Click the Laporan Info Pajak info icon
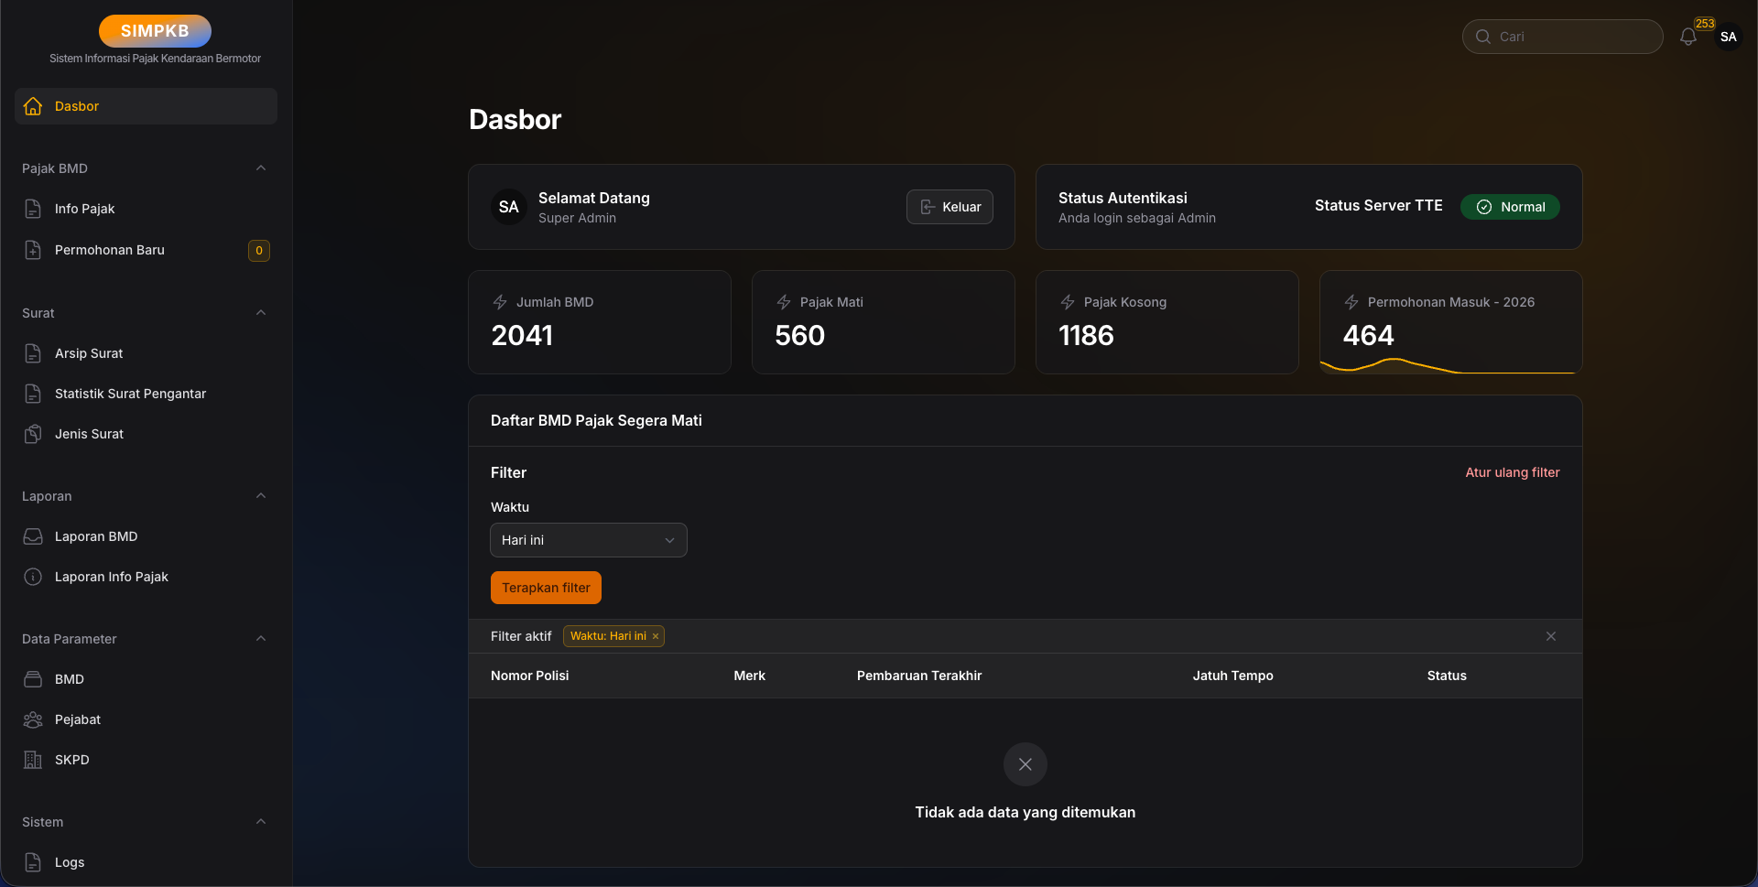This screenshot has height=887, width=1758. pyautogui.click(x=33, y=577)
